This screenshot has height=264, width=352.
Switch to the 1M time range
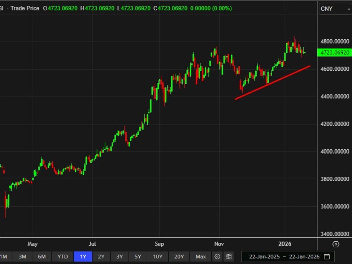[4, 257]
